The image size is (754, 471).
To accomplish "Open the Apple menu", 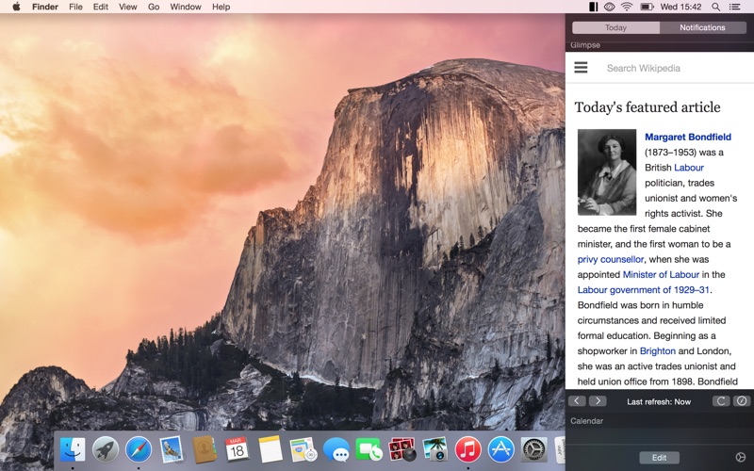I will (x=16, y=7).
